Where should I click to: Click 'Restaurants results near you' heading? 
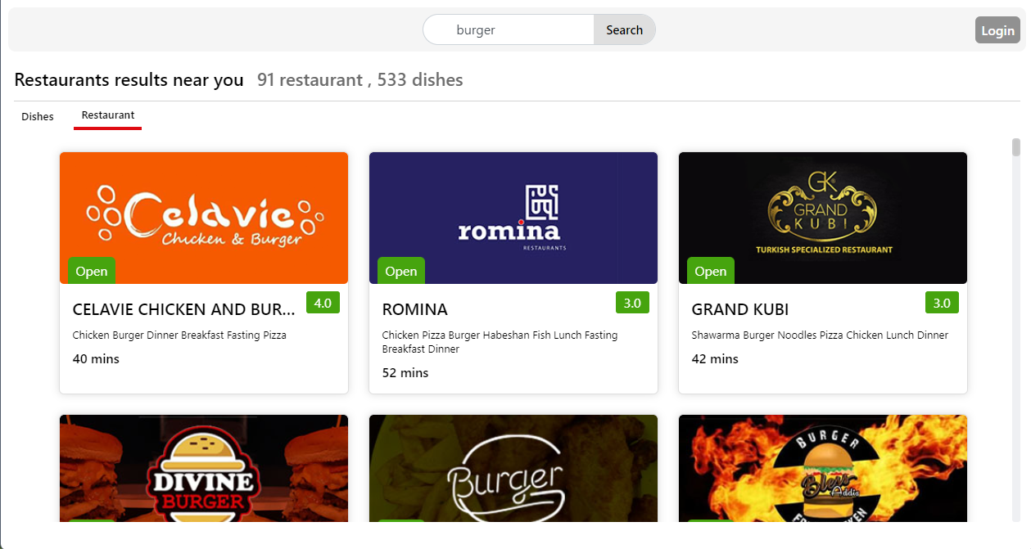click(x=129, y=80)
